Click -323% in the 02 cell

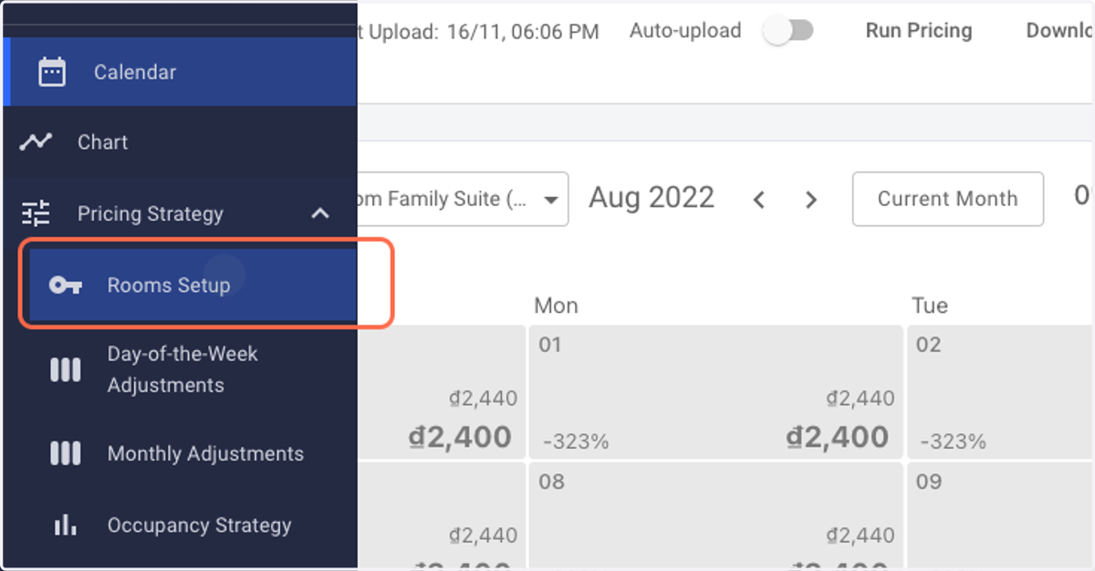pyautogui.click(x=953, y=442)
